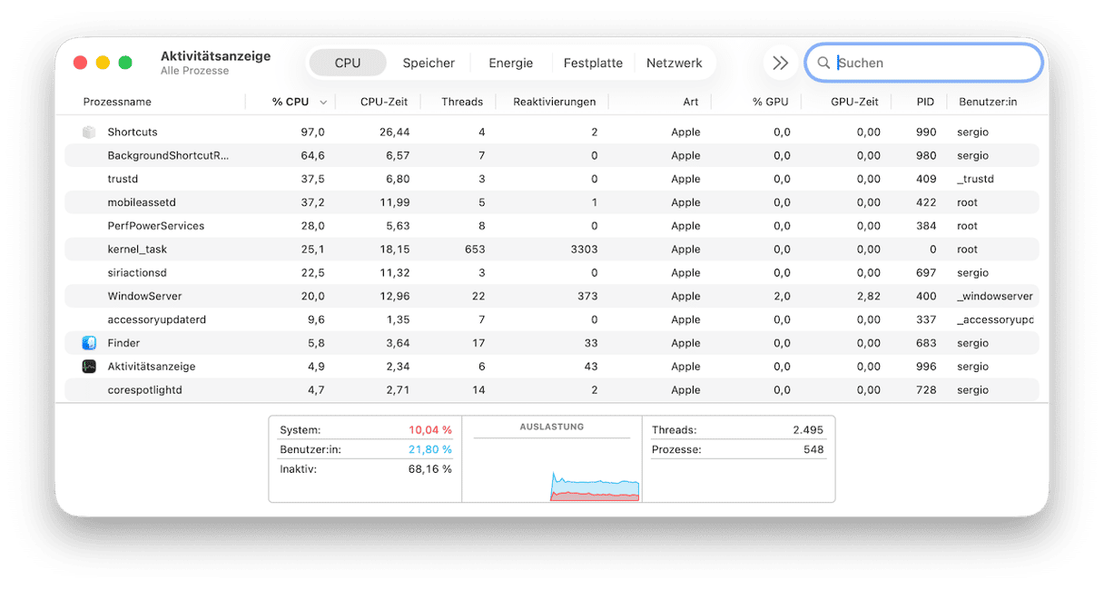This screenshot has width=1104, height=589.
Task: Select the CPU tab
Action: (348, 64)
